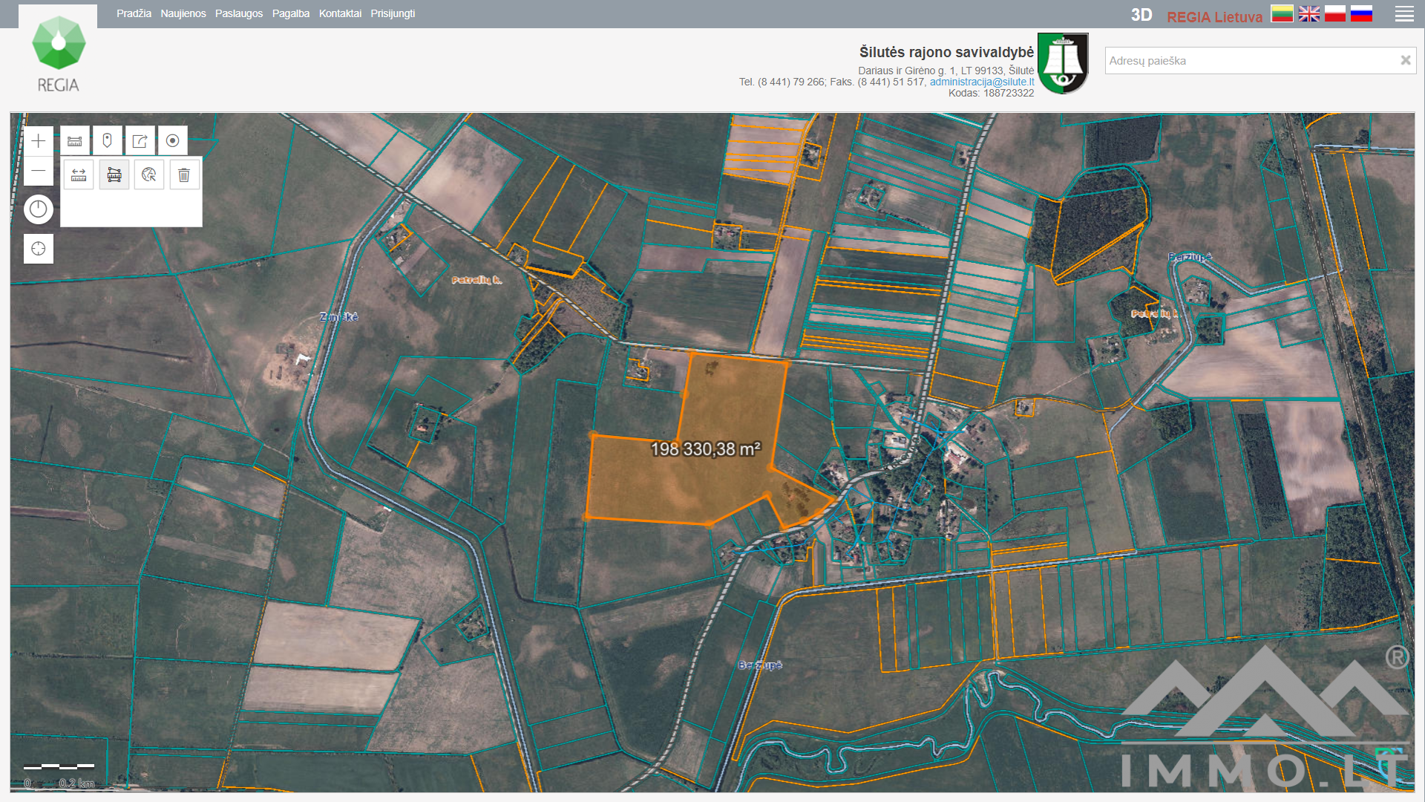The image size is (1425, 802).
Task: Switch to 3D view
Action: [1141, 16]
